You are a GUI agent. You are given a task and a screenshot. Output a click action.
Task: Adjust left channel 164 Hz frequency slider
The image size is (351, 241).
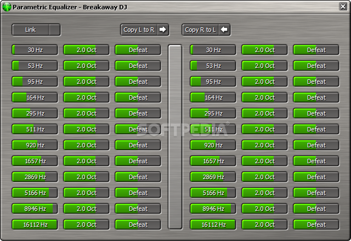pos(35,97)
